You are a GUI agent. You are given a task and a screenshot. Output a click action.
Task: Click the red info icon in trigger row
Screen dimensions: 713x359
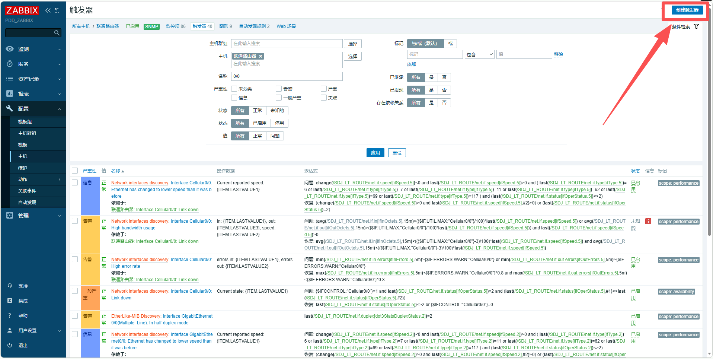click(x=648, y=221)
